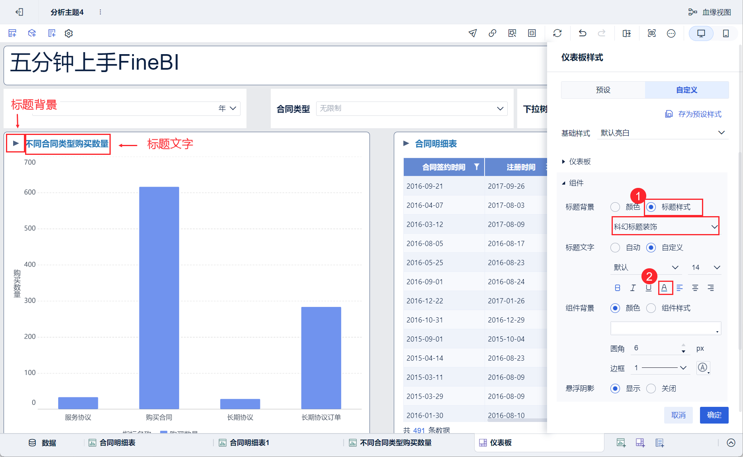This screenshot has width=743, height=457.
Task: Open the 血缘视图 lineage view
Action: [710, 12]
